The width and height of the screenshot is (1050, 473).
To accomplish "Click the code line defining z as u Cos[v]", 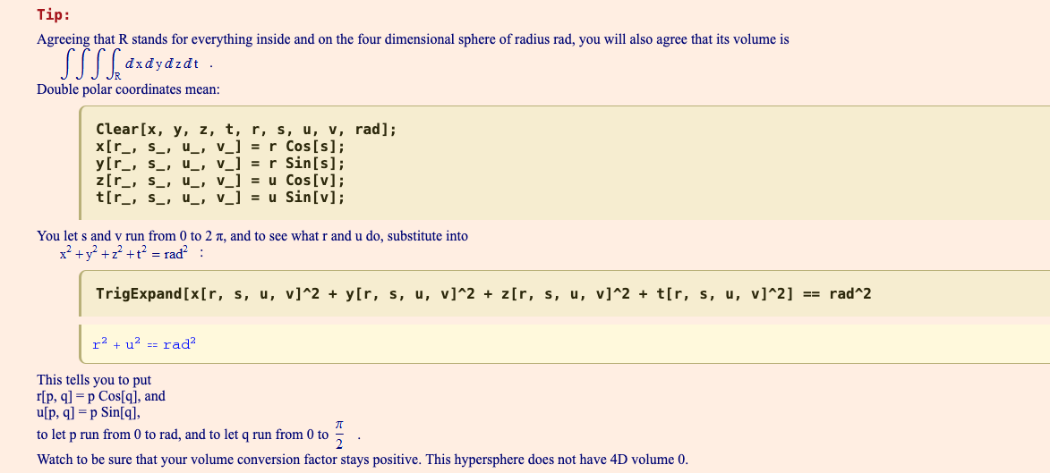I will (220, 181).
